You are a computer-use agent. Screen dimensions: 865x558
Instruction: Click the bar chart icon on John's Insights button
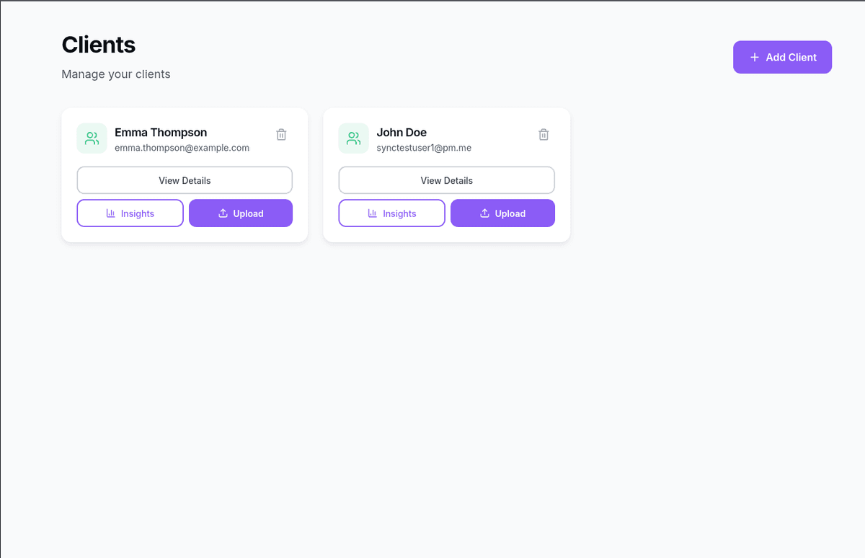[x=373, y=213]
